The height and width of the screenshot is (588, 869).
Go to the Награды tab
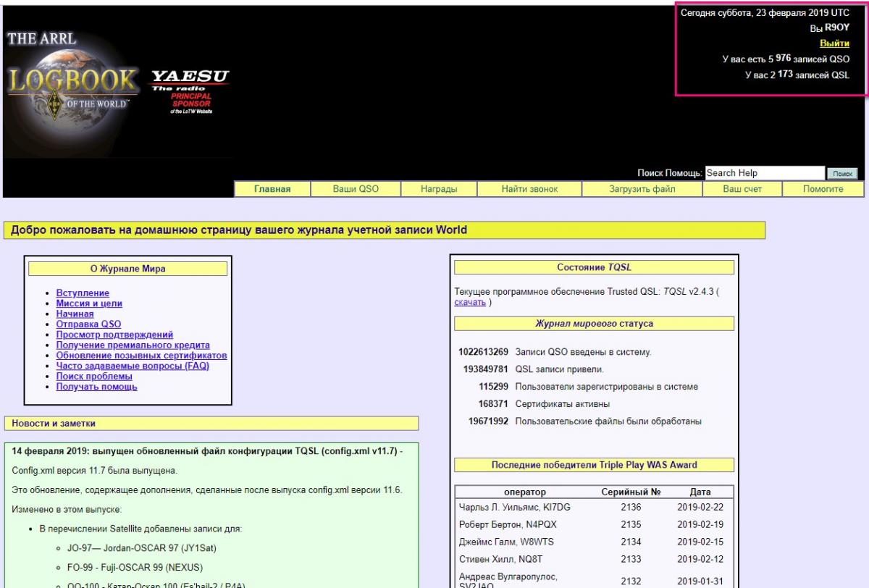(439, 189)
